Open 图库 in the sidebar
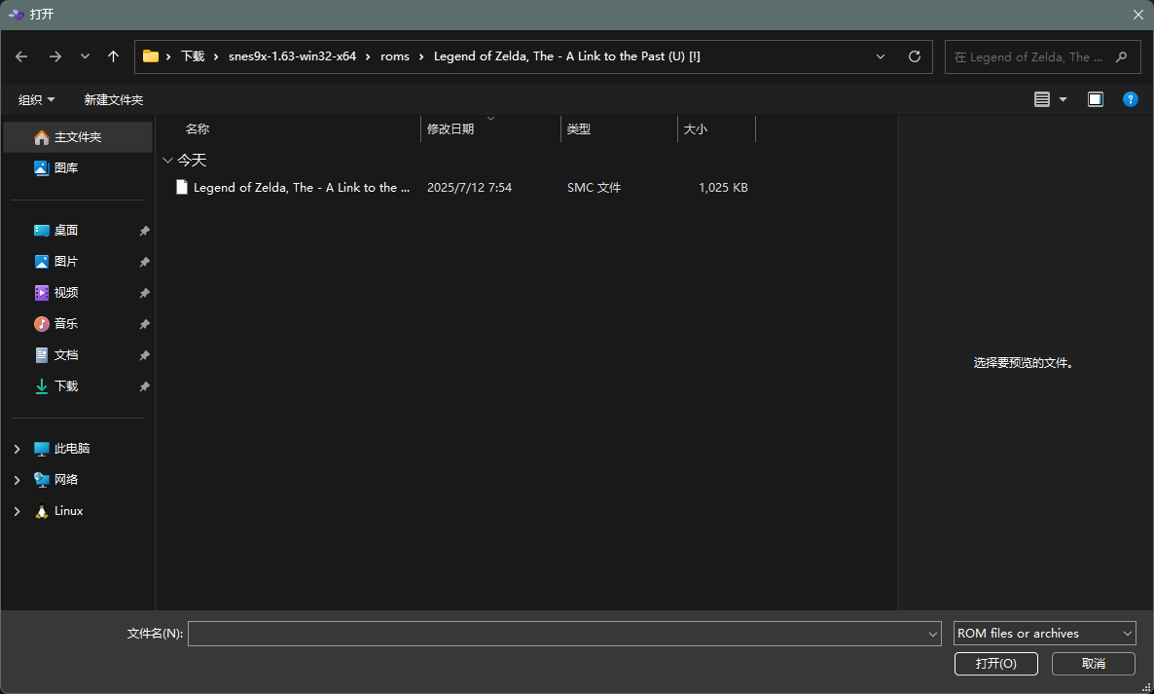Screen dimensions: 1154x694 (x=66, y=168)
